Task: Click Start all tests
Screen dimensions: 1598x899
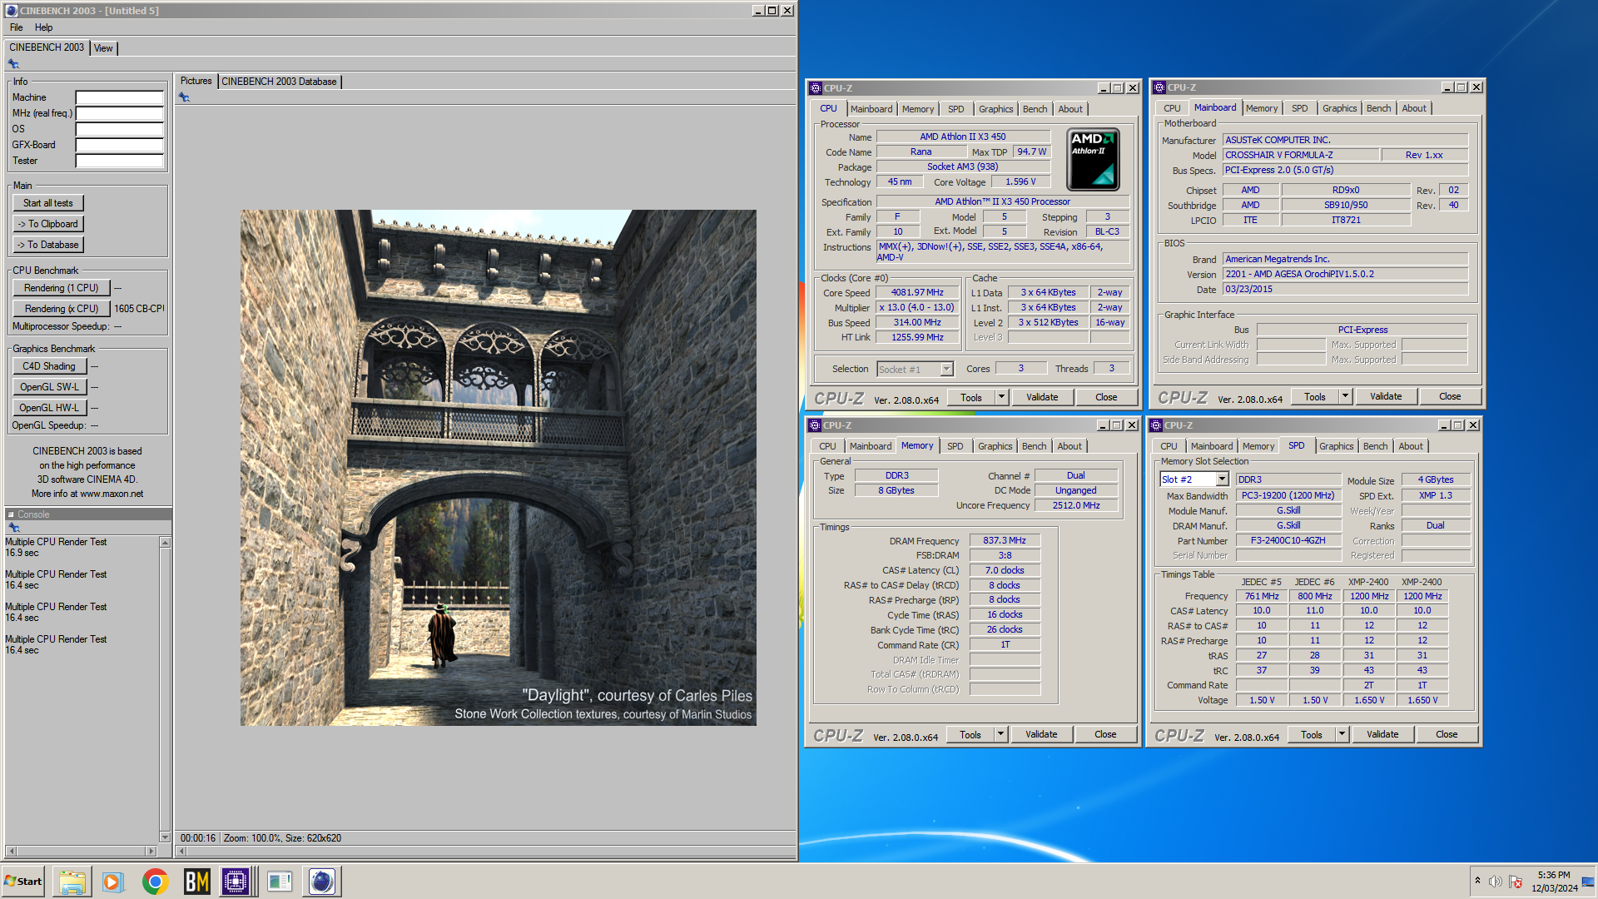Action: [48, 203]
